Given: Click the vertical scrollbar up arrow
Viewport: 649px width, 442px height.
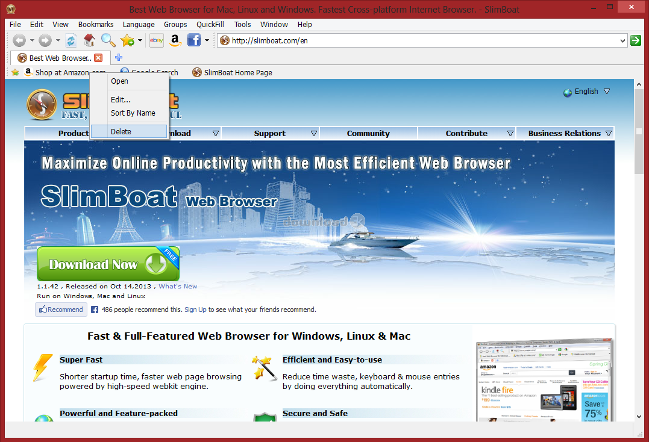Looking at the screenshot, I should pyautogui.click(x=639, y=84).
